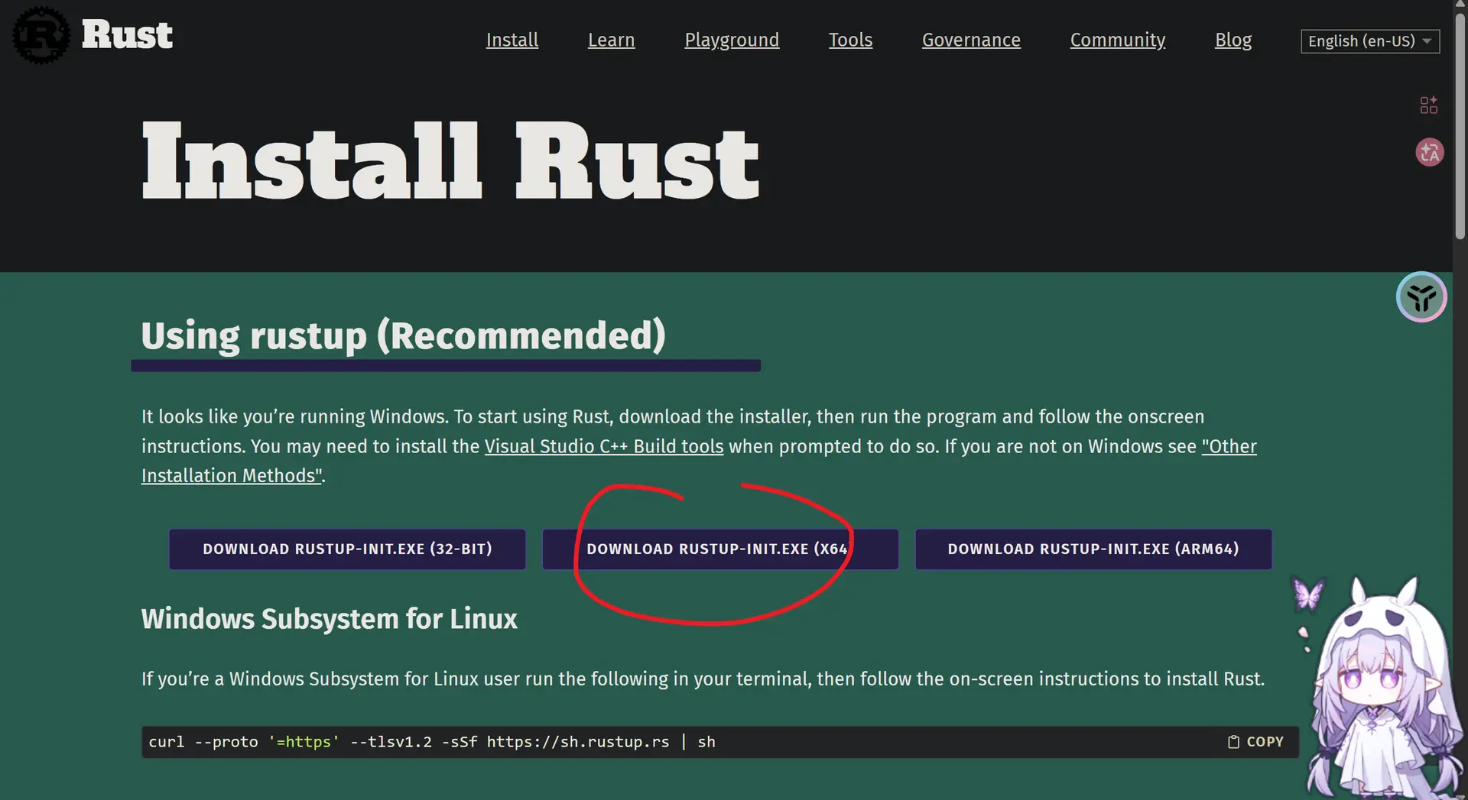Open the Blog nav link
The height and width of the screenshot is (800, 1468).
point(1233,40)
